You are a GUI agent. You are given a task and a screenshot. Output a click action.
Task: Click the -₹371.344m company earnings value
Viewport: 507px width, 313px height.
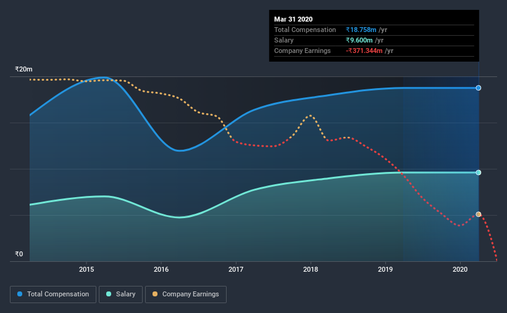point(364,51)
